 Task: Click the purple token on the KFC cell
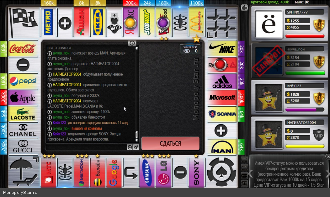[163, 23]
